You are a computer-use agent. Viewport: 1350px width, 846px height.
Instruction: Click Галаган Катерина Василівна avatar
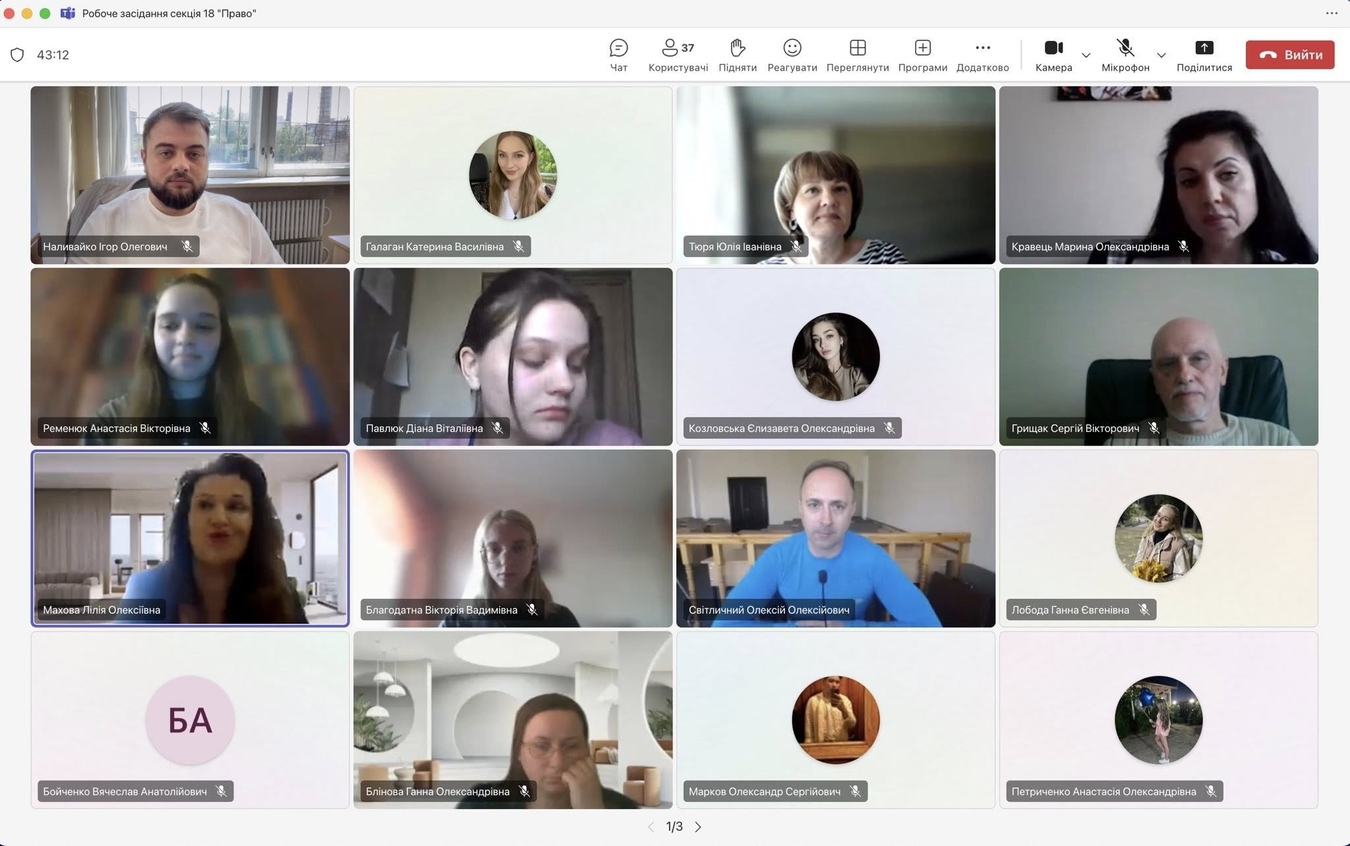click(513, 175)
